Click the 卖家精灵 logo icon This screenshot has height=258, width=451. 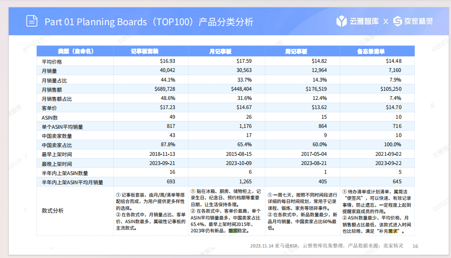click(397, 21)
